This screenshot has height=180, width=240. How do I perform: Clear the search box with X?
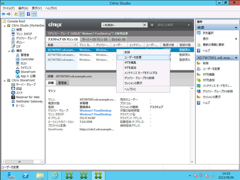(x=144, y=25)
